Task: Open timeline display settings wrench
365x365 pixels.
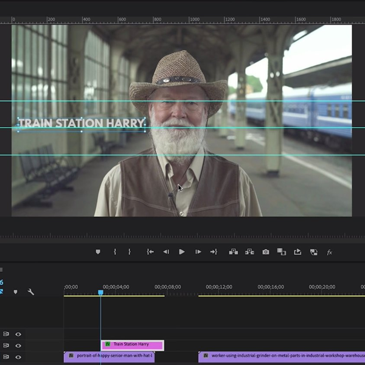Action: (31, 292)
